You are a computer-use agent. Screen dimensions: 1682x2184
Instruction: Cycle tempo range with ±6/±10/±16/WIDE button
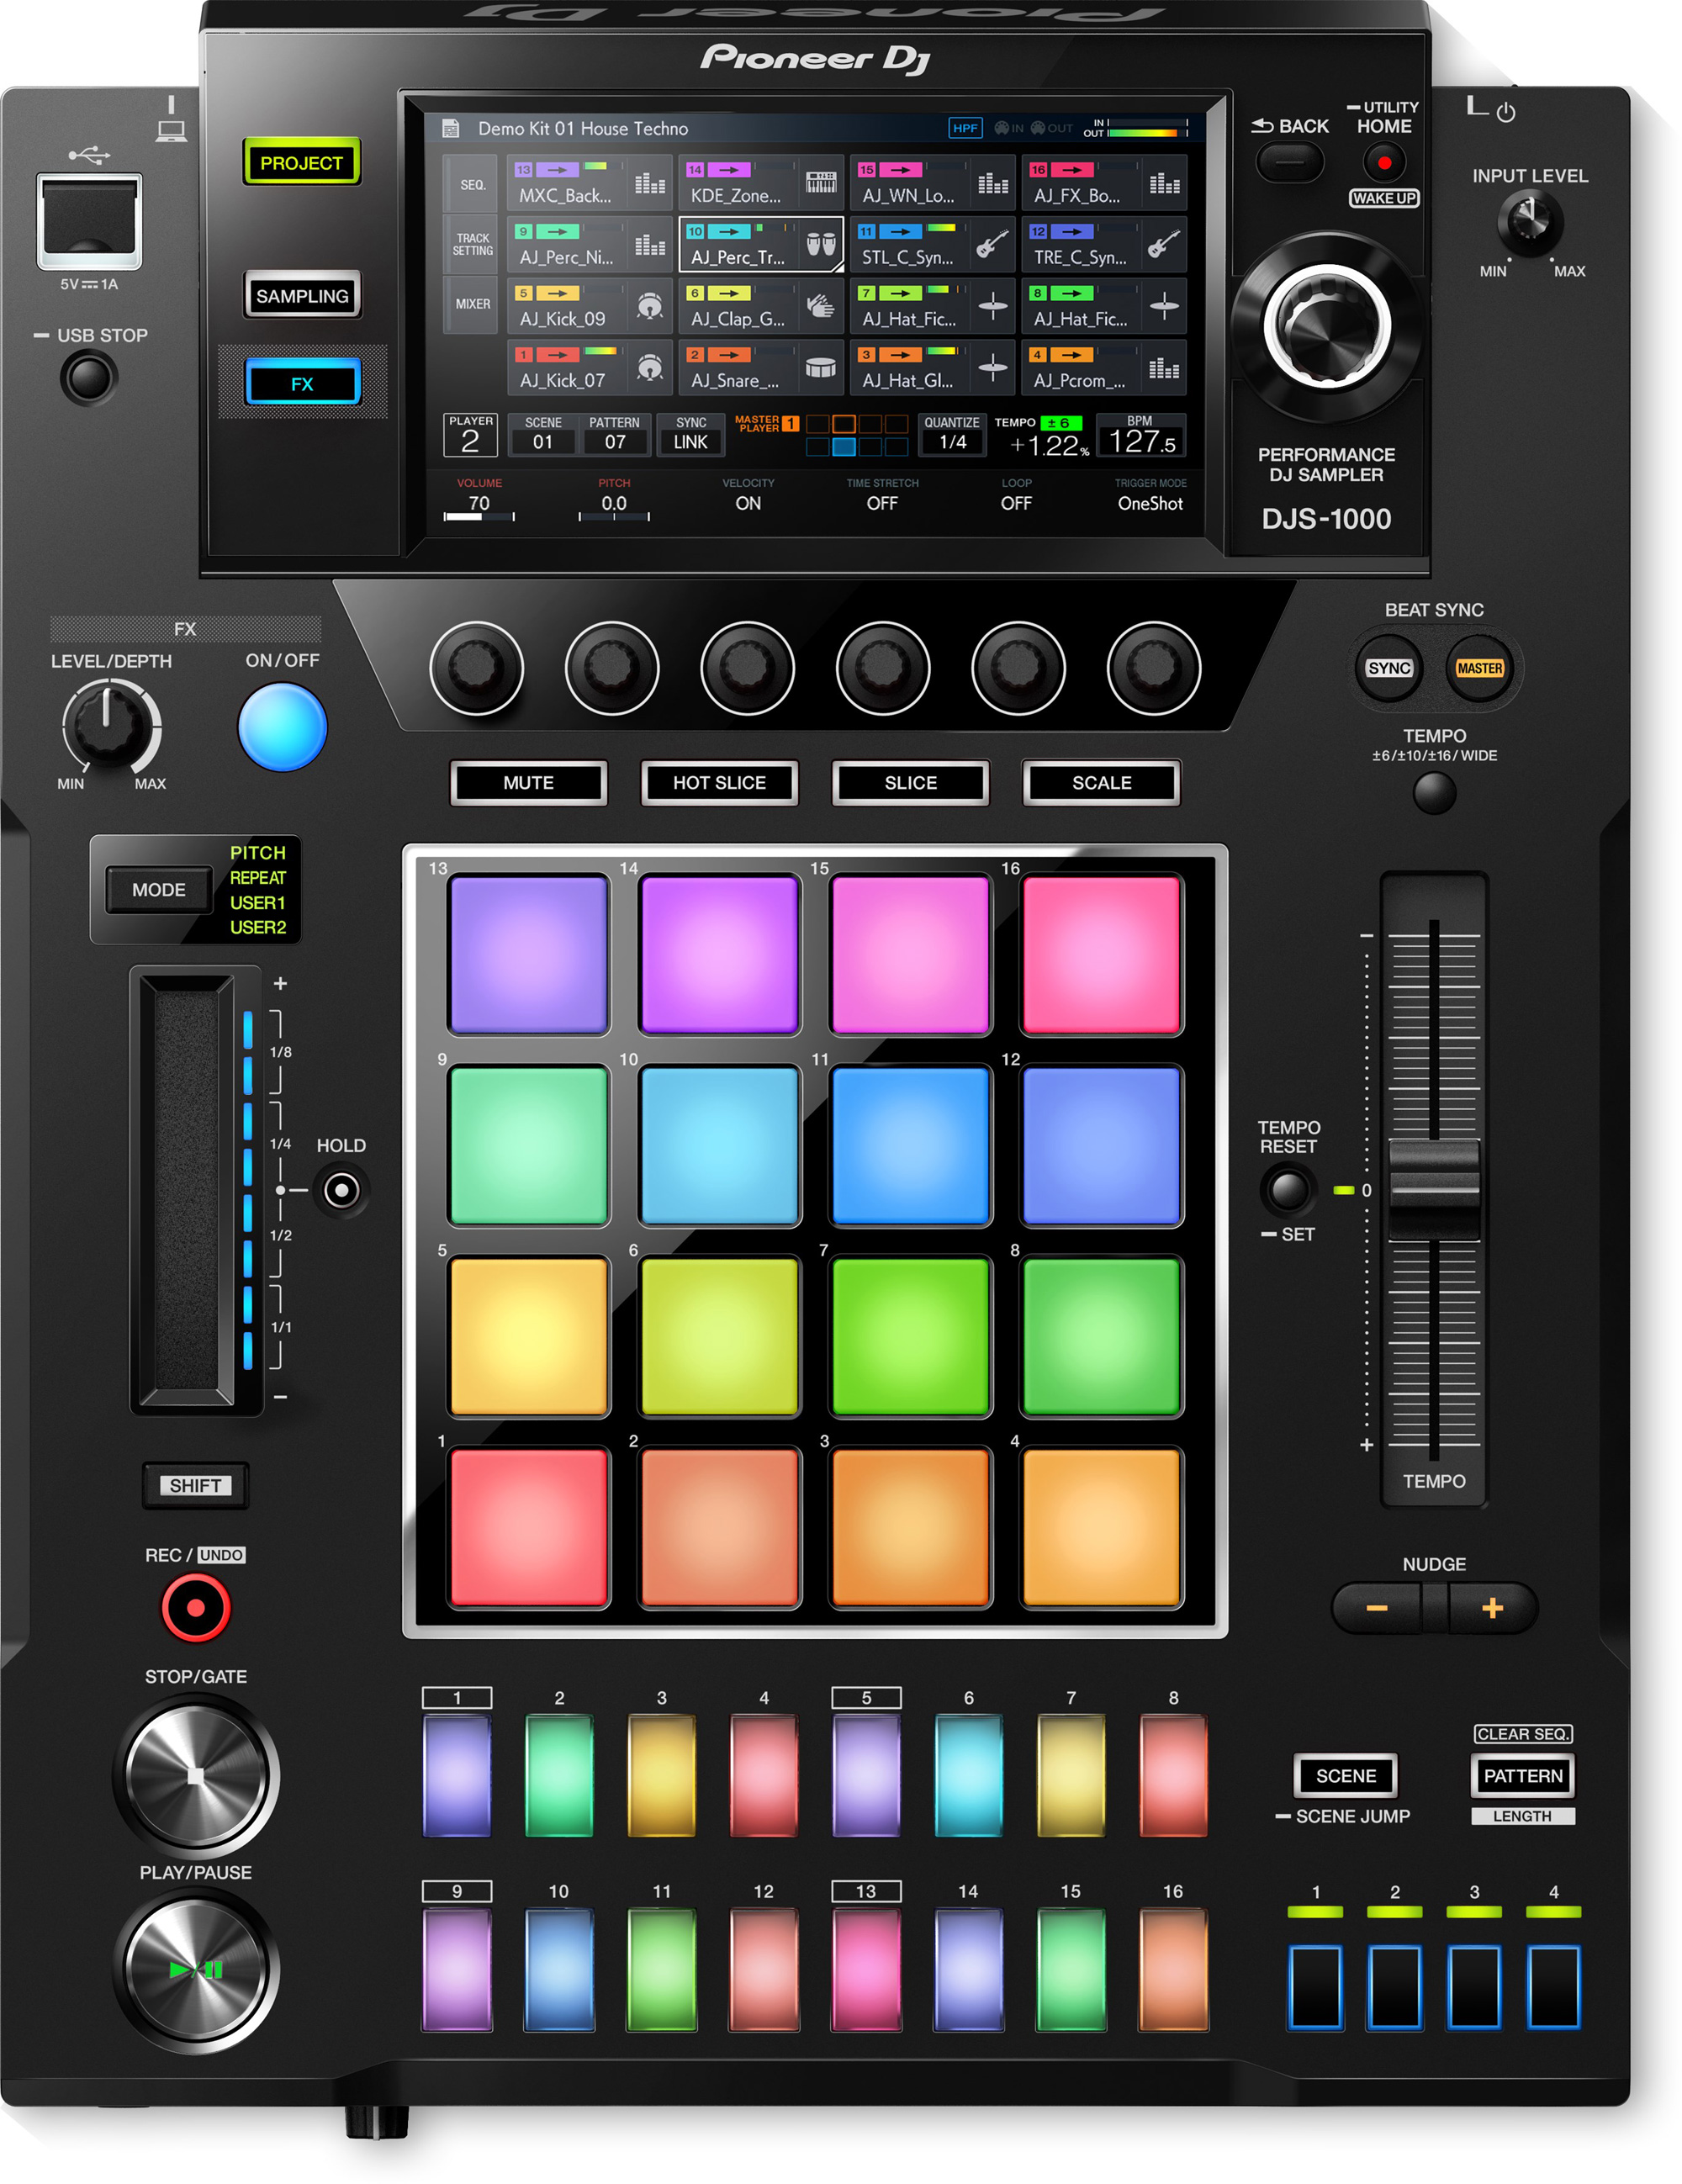[x=1434, y=793]
